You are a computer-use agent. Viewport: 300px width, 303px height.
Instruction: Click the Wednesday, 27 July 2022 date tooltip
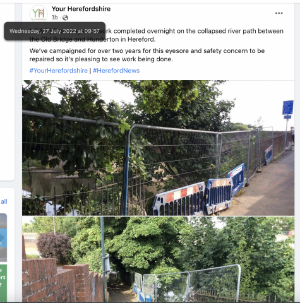54,31
